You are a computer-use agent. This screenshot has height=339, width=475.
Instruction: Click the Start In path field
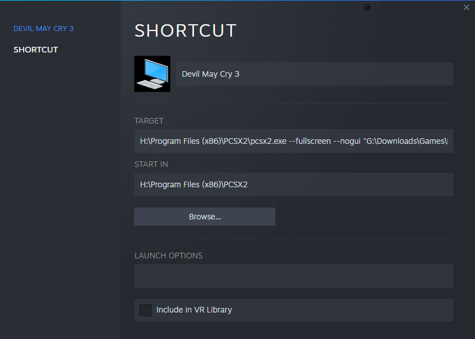(294, 184)
